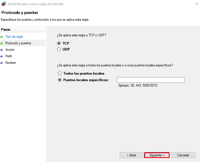This screenshot has width=200, height=162.
Task: Click the purple bullet beside Nombre
Action: coord(1,63)
